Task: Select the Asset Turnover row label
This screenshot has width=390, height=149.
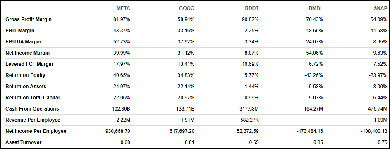Action: tap(24, 142)
